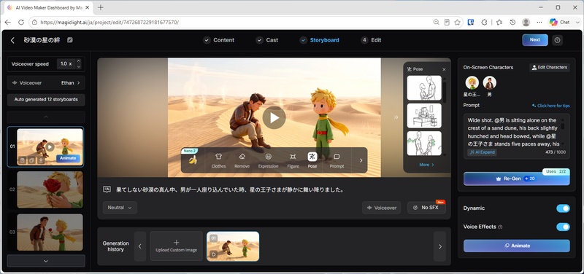Open browser history icon
This screenshot has width=584, height=274.
click(512, 23)
